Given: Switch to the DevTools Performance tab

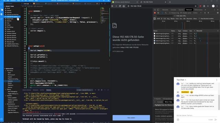Looking at the screenshot, I should (198, 10).
